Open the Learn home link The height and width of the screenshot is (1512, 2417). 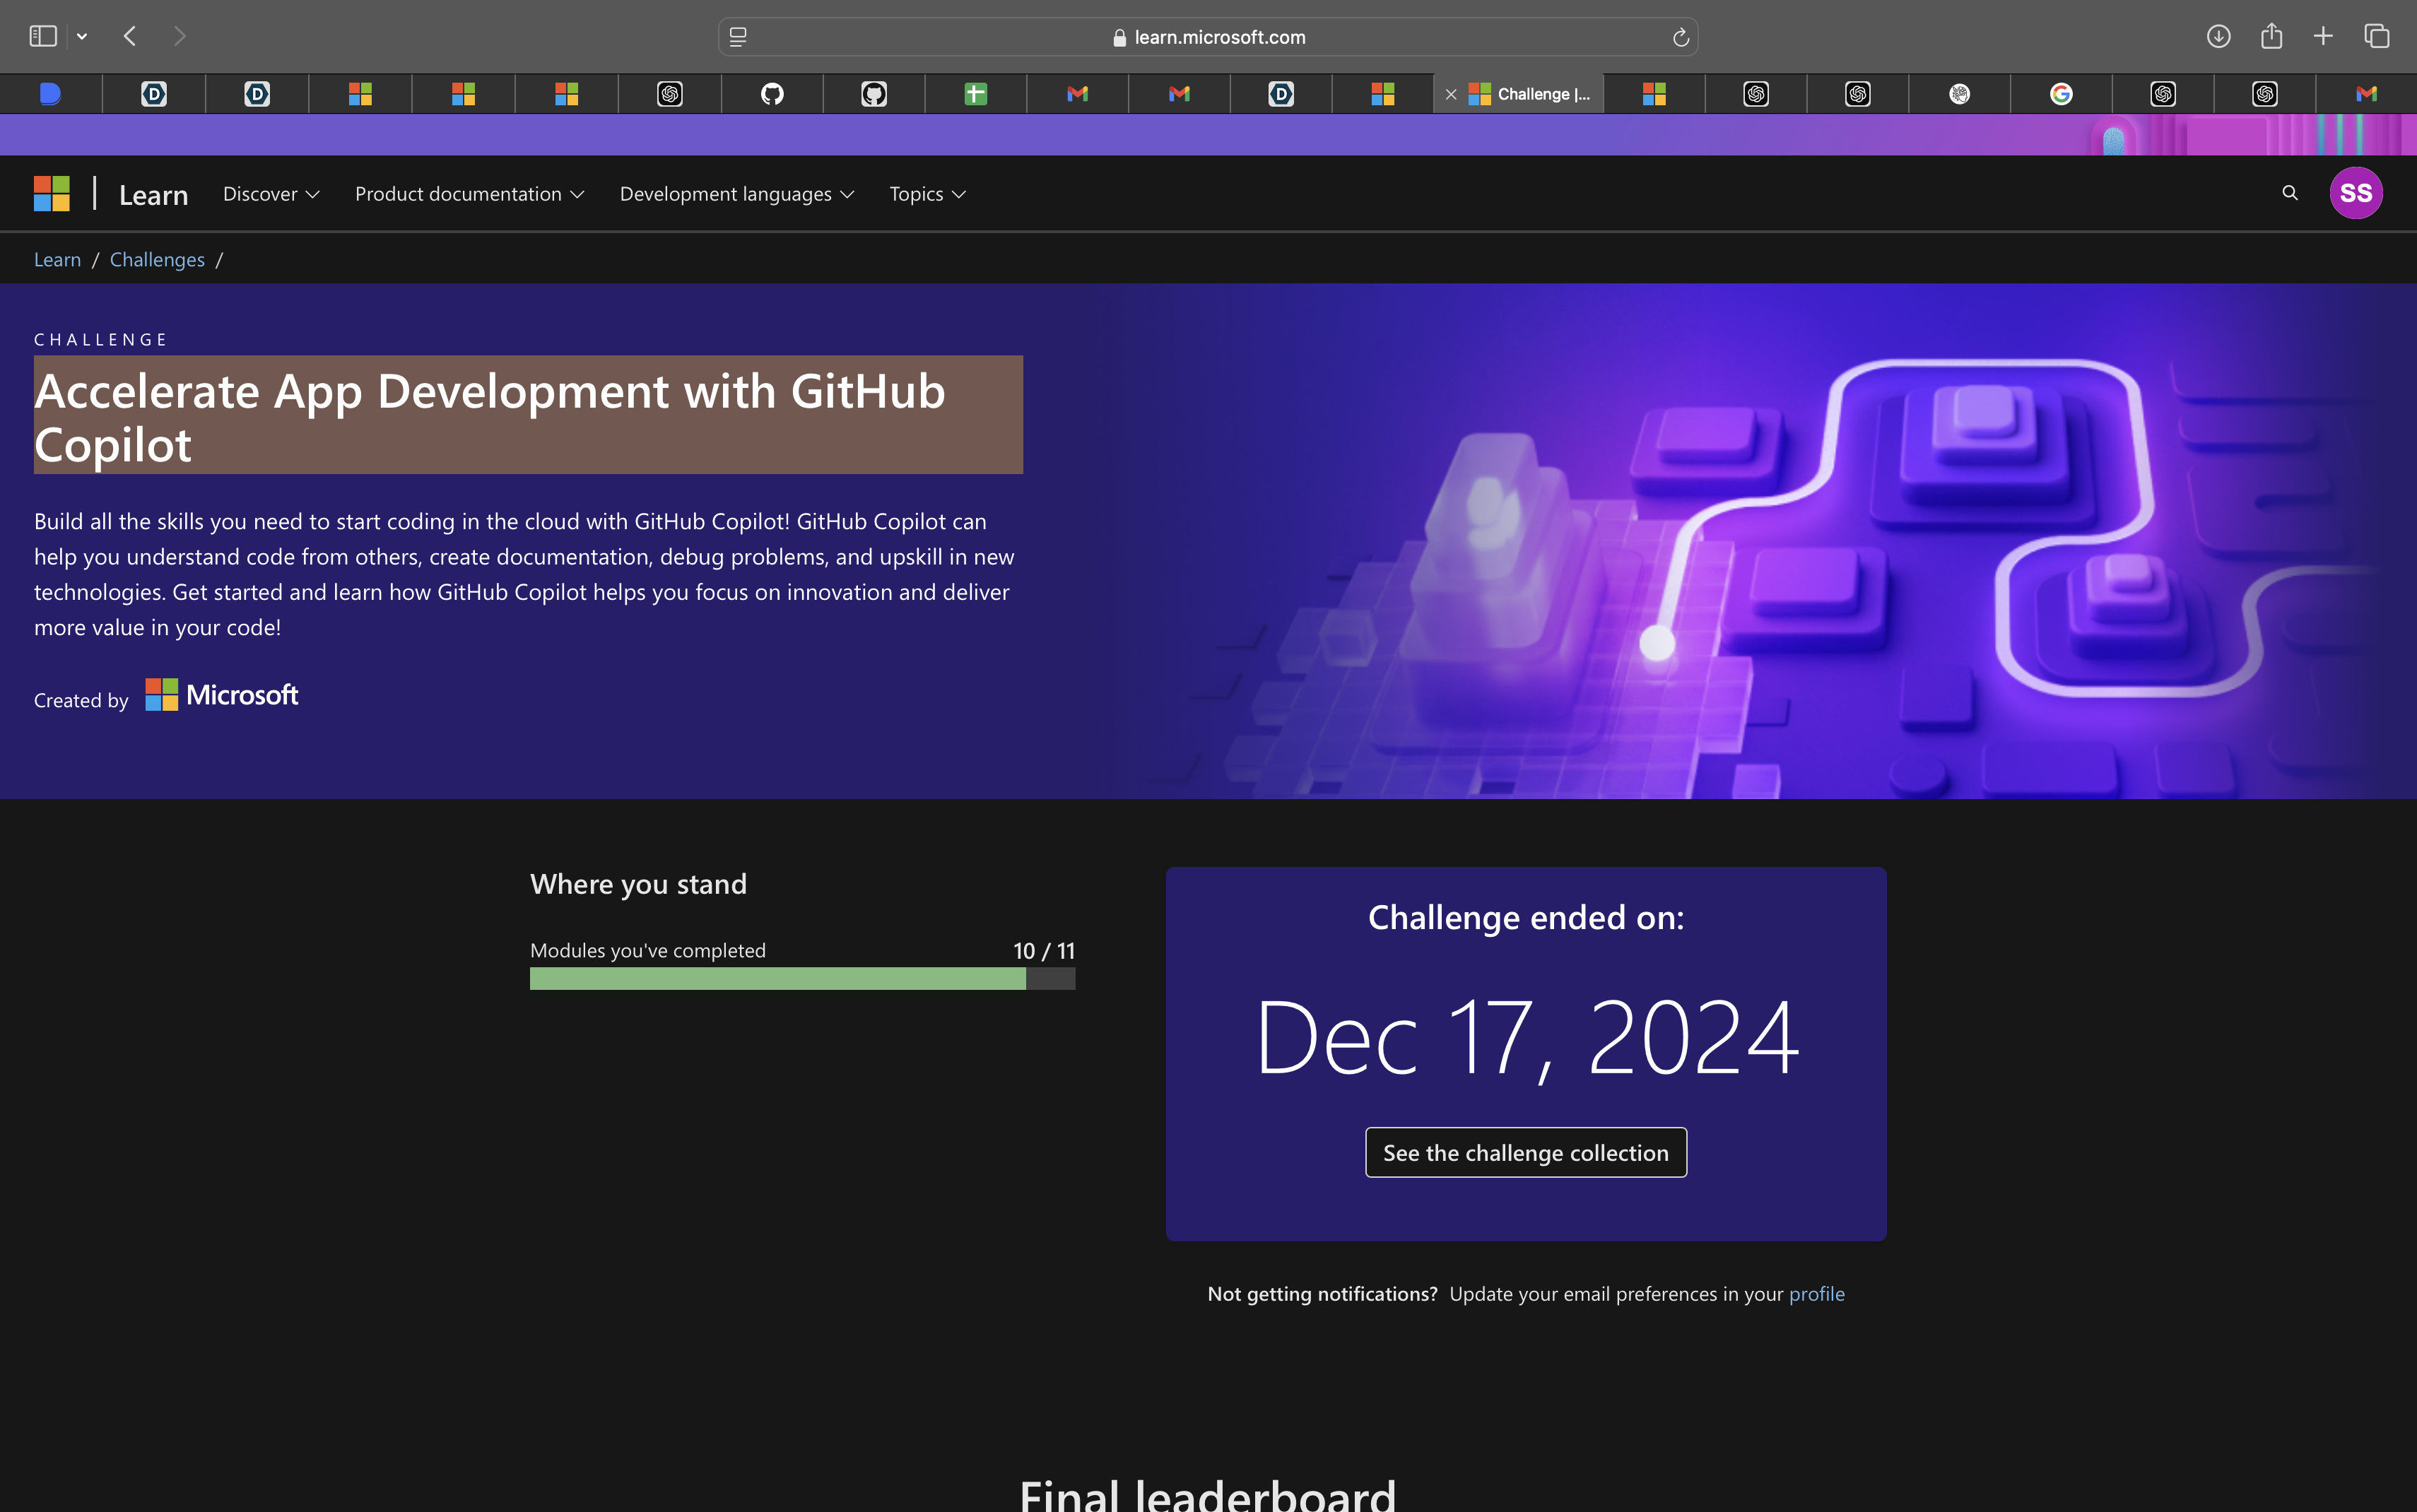153,195
